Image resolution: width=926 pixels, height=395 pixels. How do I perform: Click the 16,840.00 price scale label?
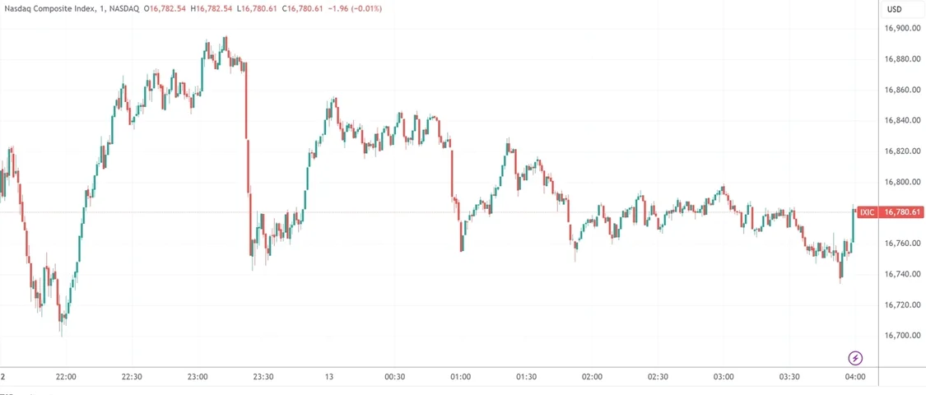[x=902, y=120]
